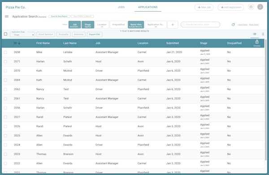Open the Disqualified filter chip

click(x=118, y=25)
